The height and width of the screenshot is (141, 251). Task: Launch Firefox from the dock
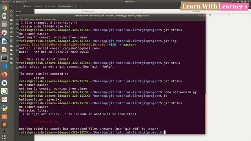coord(4,74)
